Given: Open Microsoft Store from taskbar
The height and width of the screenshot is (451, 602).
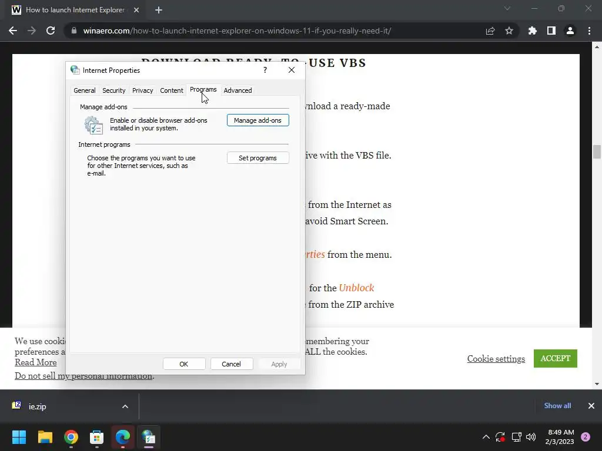Looking at the screenshot, I should pyautogui.click(x=97, y=437).
